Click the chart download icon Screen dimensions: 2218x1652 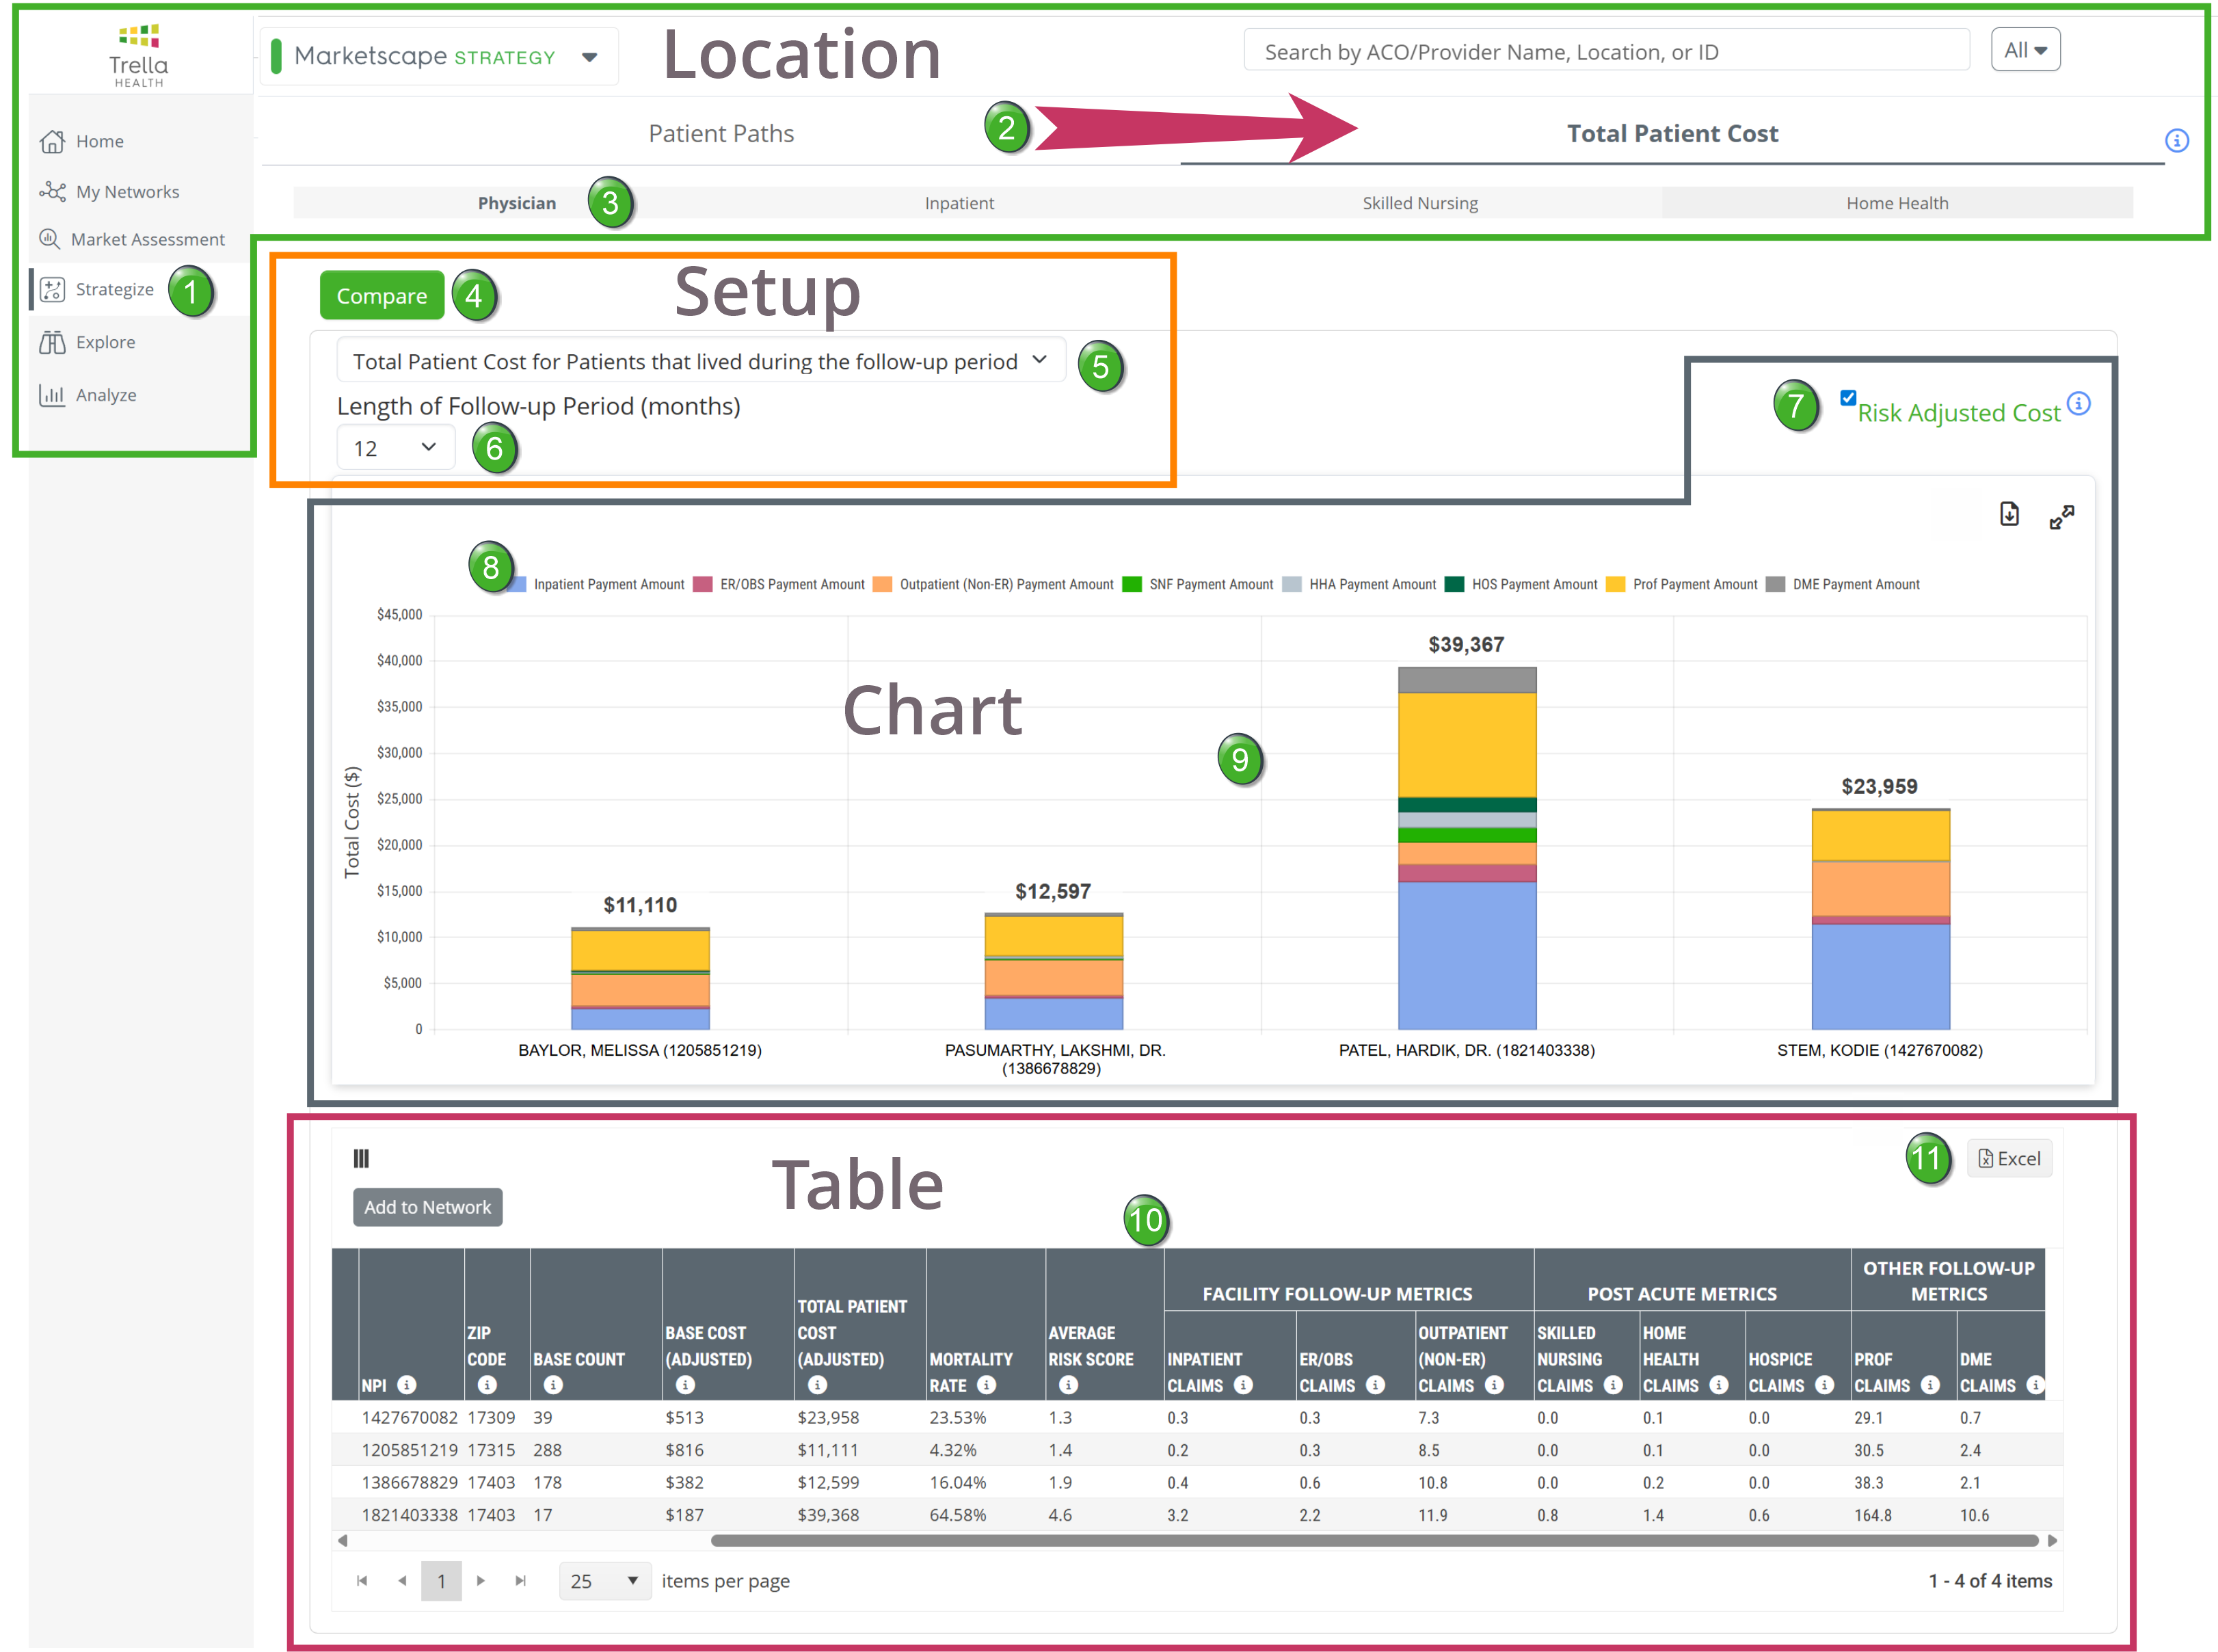(x=2009, y=514)
